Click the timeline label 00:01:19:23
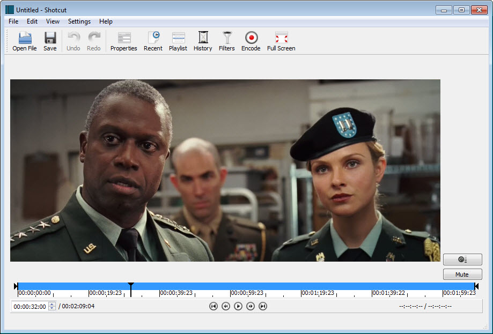 point(318,293)
